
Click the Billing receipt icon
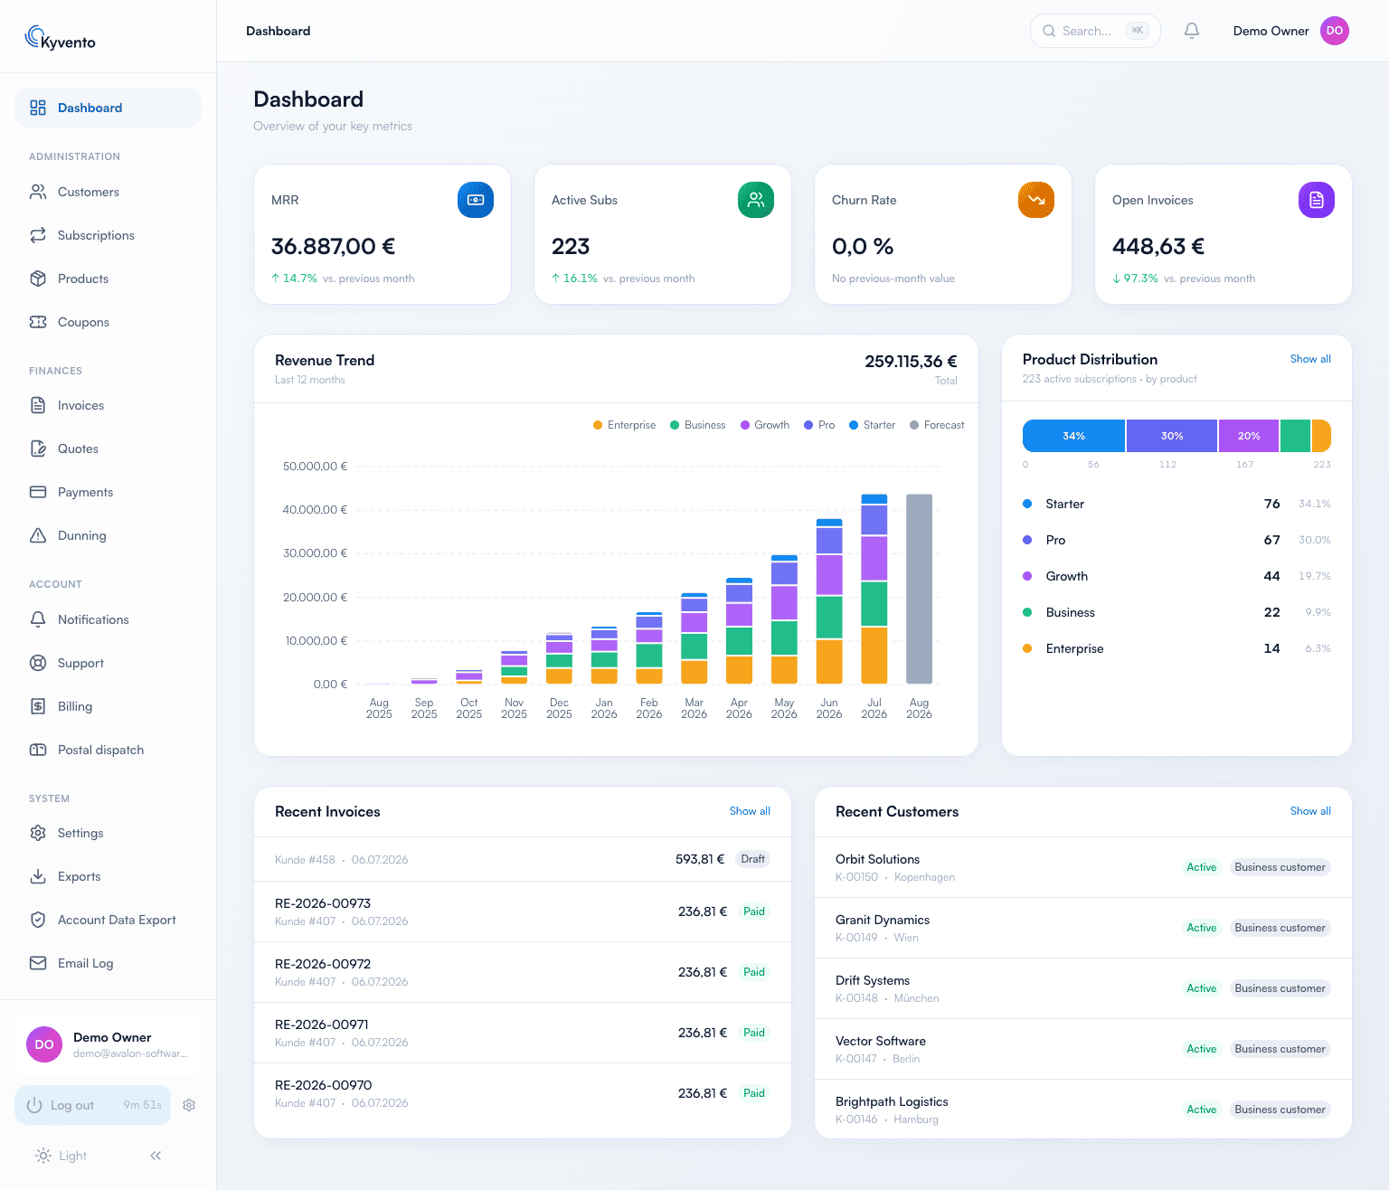click(38, 706)
